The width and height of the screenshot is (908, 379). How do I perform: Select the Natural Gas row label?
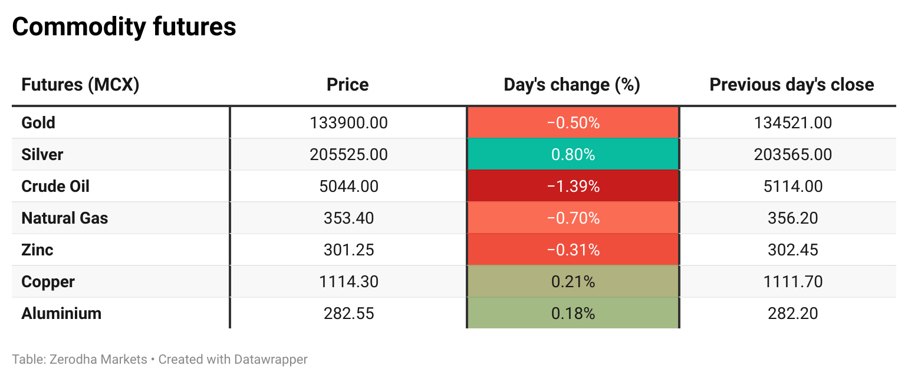coord(65,218)
